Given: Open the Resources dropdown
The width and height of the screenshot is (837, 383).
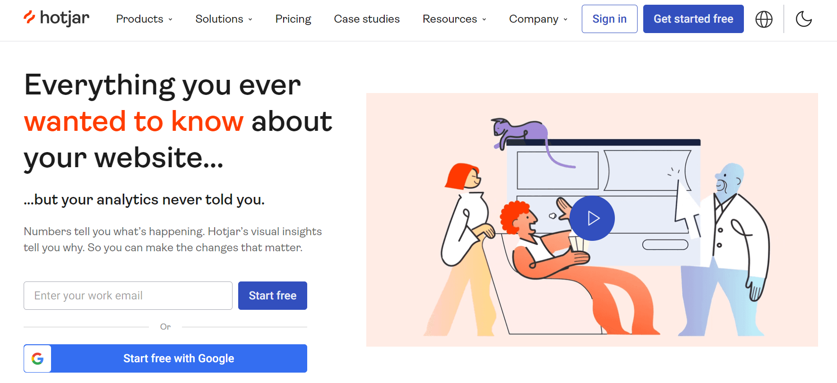Looking at the screenshot, I should (454, 19).
